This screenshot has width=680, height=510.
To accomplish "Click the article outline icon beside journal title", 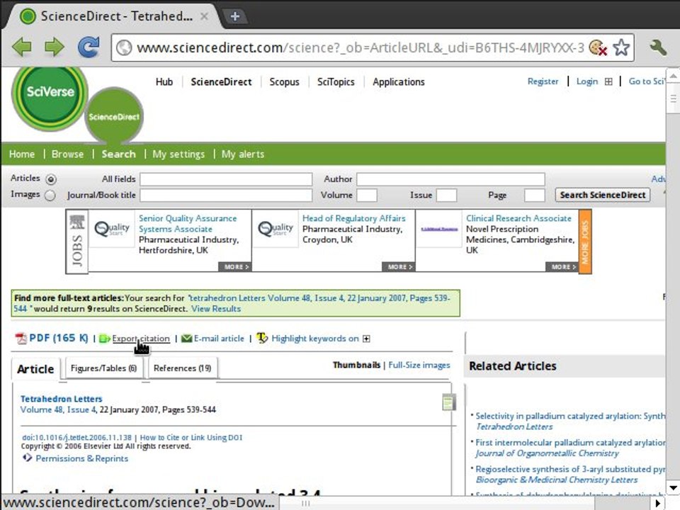I will [x=448, y=402].
